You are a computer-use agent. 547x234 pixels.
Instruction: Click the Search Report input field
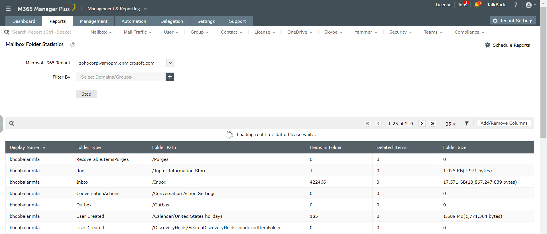point(46,32)
